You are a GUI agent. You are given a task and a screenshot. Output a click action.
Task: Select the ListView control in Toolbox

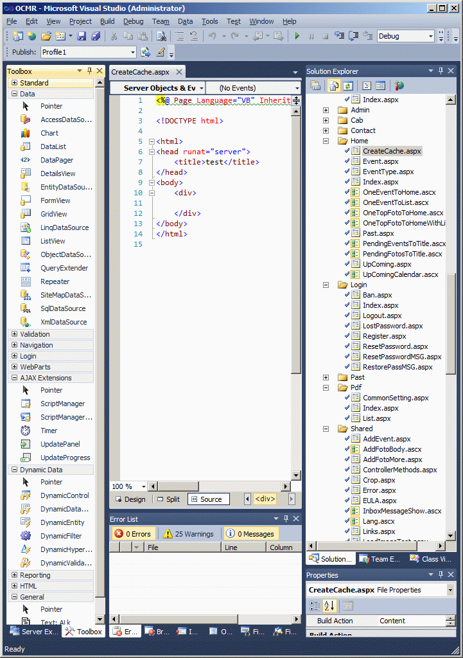53,241
